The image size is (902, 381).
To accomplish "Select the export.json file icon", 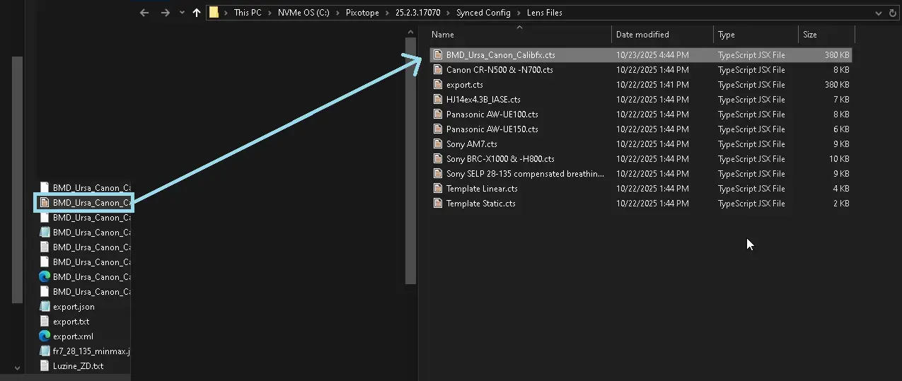I will click(x=45, y=307).
